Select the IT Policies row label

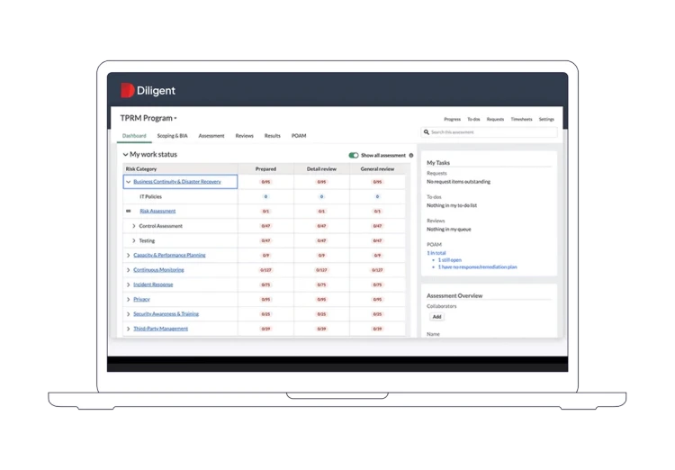pos(150,197)
